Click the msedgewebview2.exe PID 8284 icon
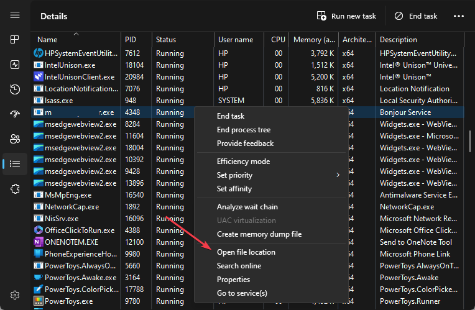Screen dimensions: 475x310 click(x=38, y=124)
